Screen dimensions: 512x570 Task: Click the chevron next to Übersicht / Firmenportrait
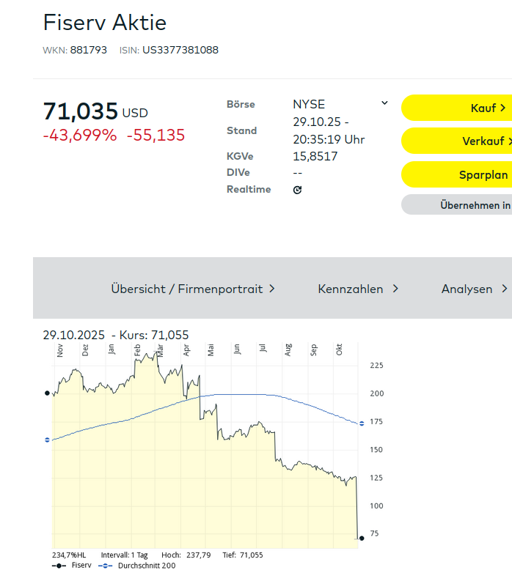tap(272, 289)
